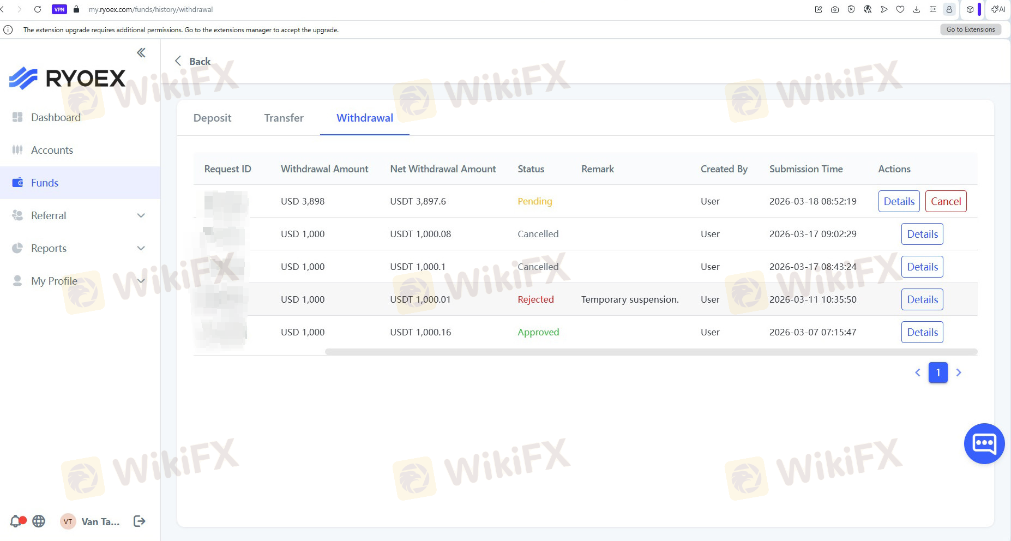Click the Dashboard icon in sidebar
1011x541 pixels.
click(17, 117)
